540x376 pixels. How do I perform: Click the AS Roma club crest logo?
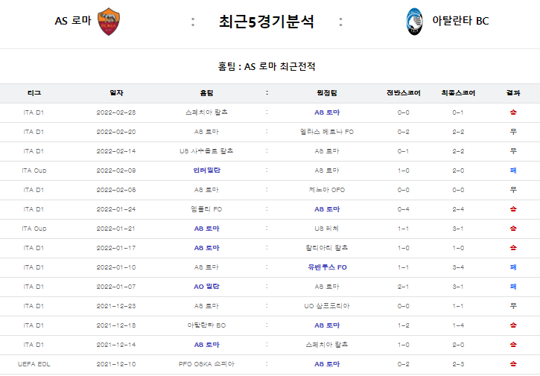[x=109, y=22]
